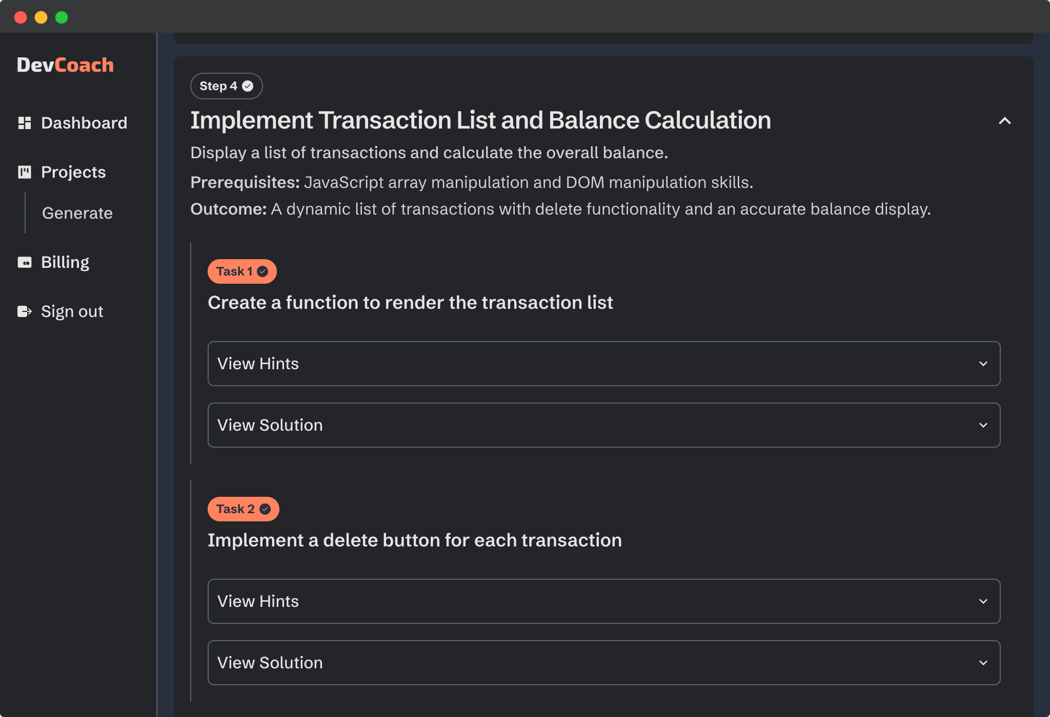
Task: Click the checkmark on the Task 2 badge
Action: [265, 509]
